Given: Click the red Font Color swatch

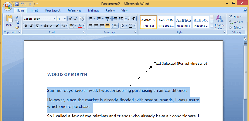Looking at the screenshot, I should 80,26.
